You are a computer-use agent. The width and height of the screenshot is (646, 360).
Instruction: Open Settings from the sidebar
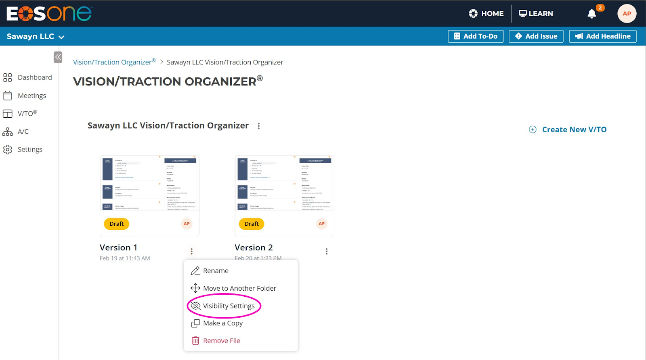click(x=23, y=150)
